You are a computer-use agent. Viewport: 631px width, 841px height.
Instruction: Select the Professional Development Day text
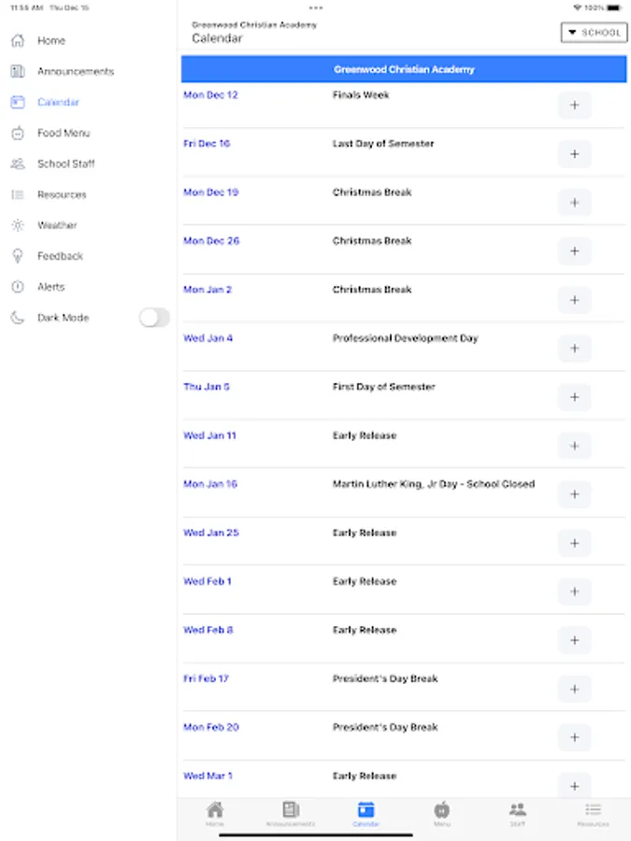[405, 338]
